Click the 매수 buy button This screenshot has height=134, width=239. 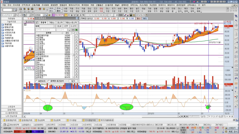coord(139,18)
